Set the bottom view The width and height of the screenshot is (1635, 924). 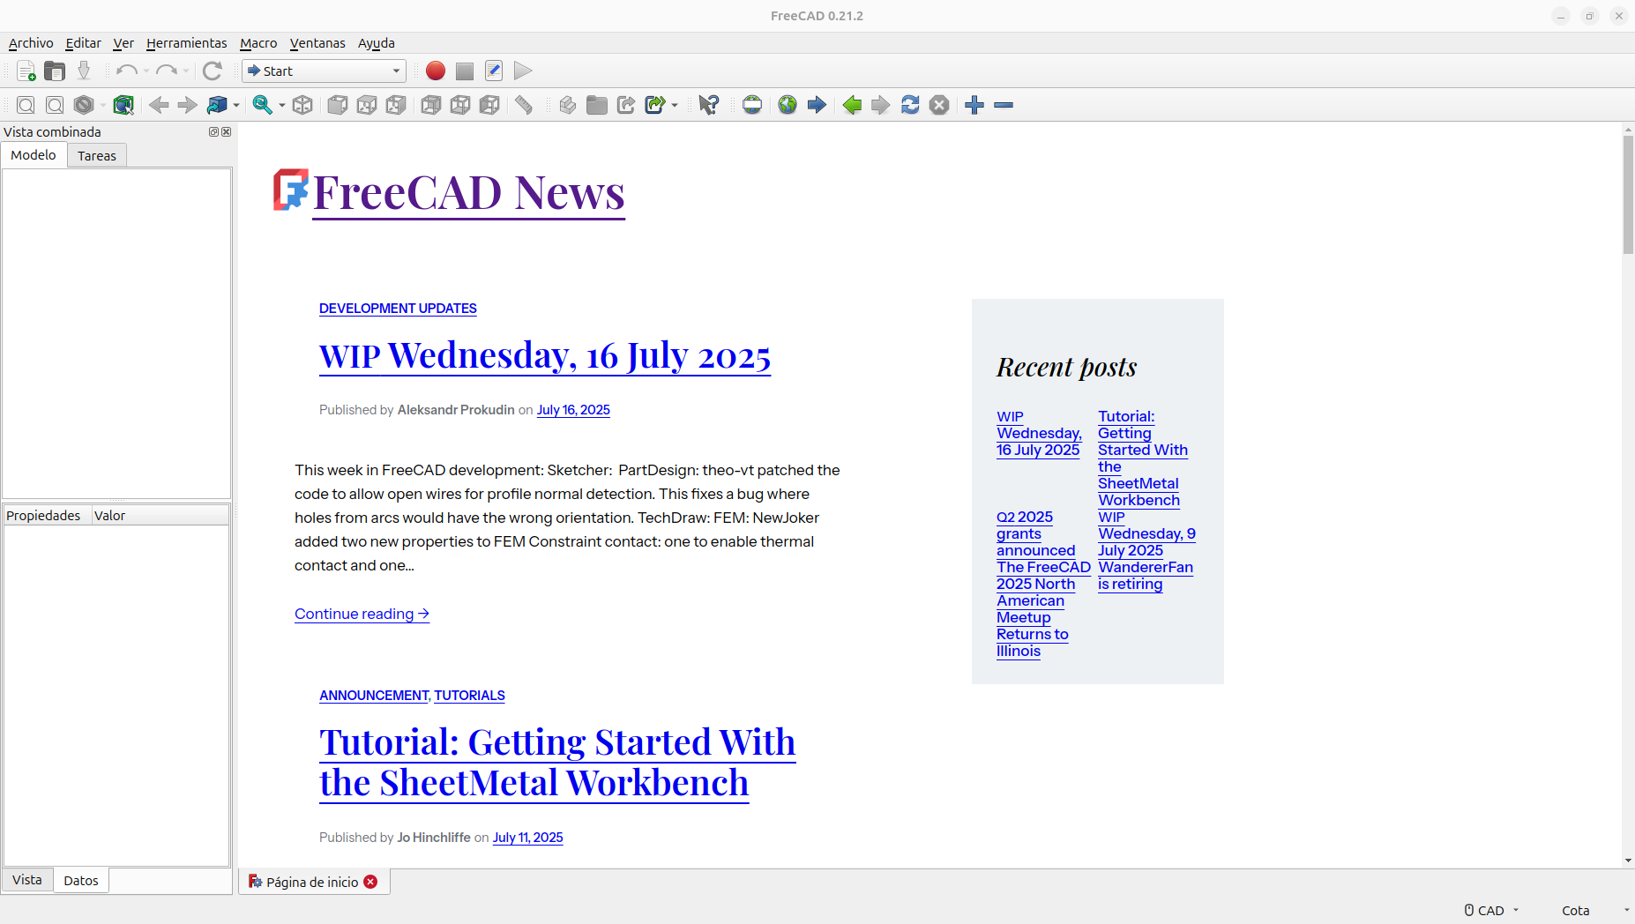point(460,106)
